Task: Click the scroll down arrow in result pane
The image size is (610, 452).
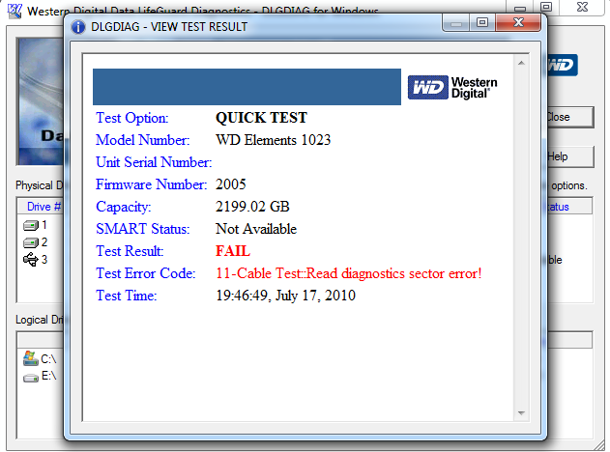Action: tap(521, 413)
